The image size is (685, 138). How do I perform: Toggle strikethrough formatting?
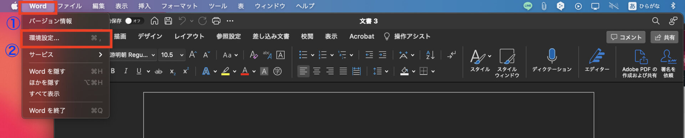point(159,71)
